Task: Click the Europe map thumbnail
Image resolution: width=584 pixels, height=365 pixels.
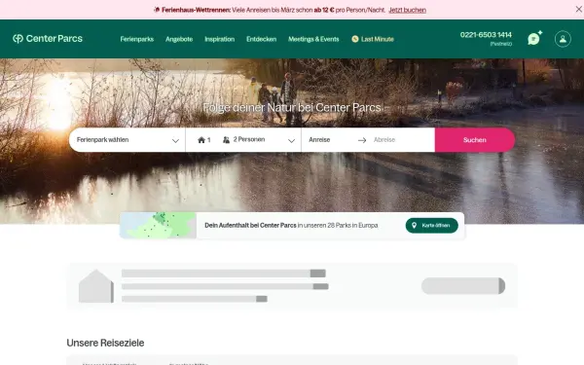Action: (158, 226)
